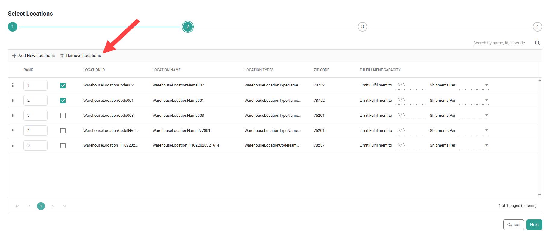546x233 pixels.
Task: Click the WarehouseLocationCode003 location ID cell
Action: pyautogui.click(x=109, y=116)
